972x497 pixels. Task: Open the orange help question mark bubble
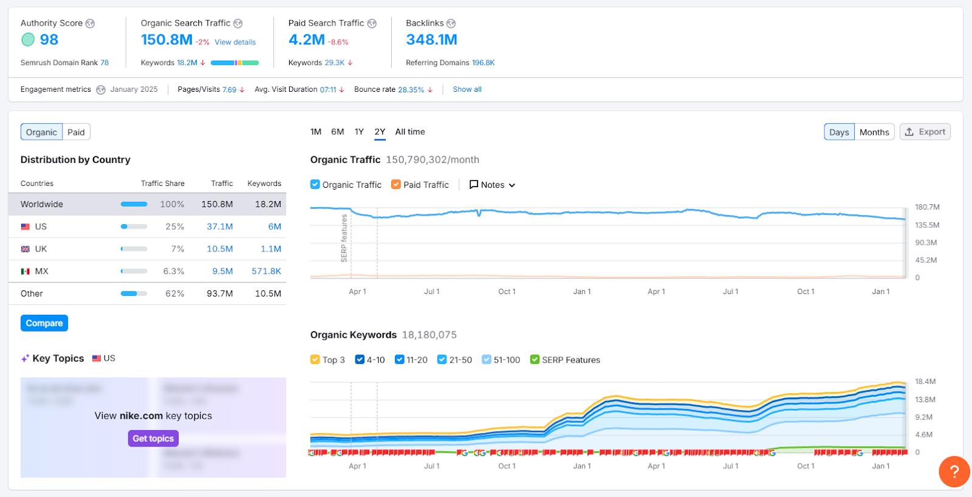(954, 471)
